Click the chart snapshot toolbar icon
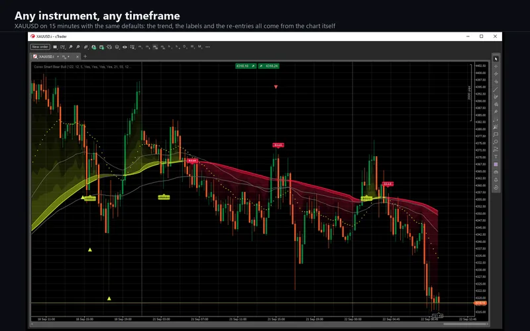This screenshot has height=331, width=530. pyautogui.click(x=109, y=47)
